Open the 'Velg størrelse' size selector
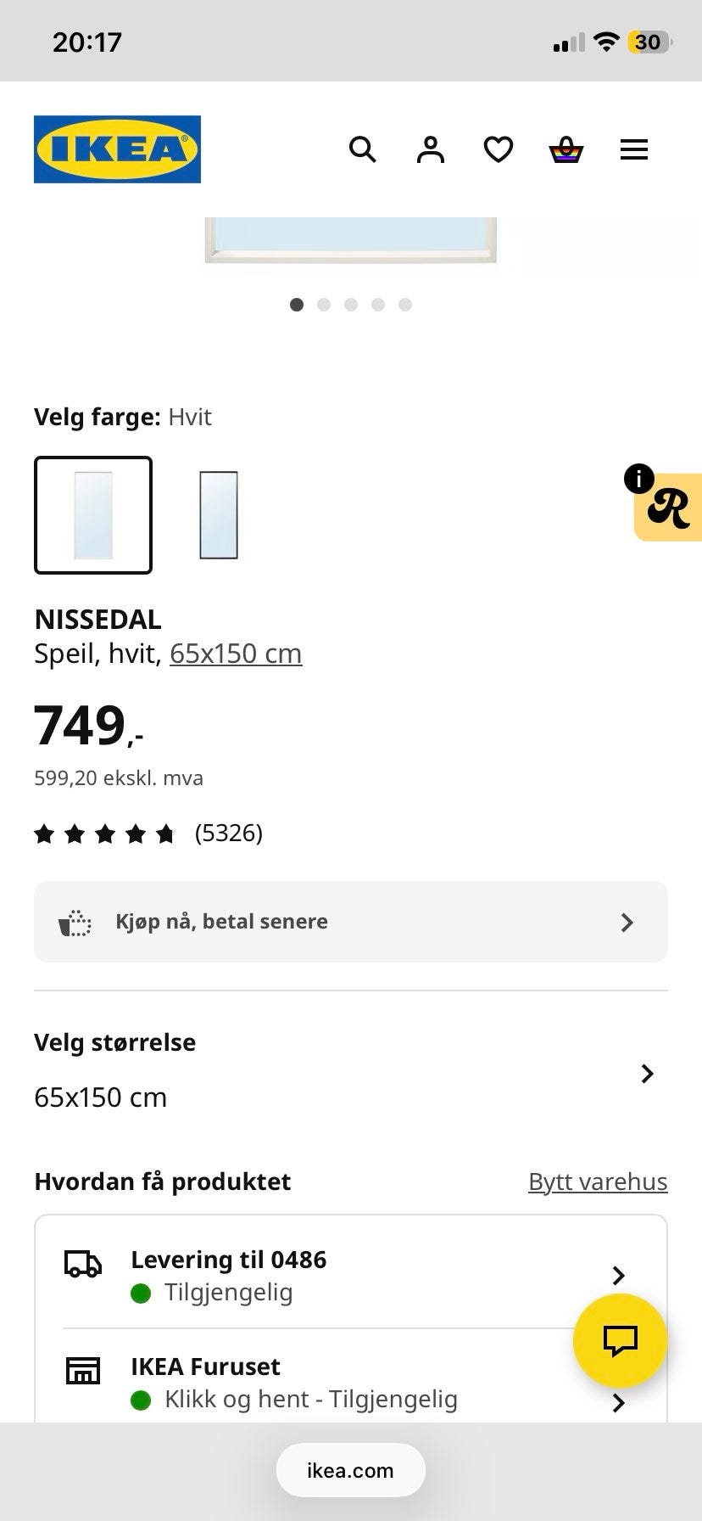702x1521 pixels. (351, 1073)
